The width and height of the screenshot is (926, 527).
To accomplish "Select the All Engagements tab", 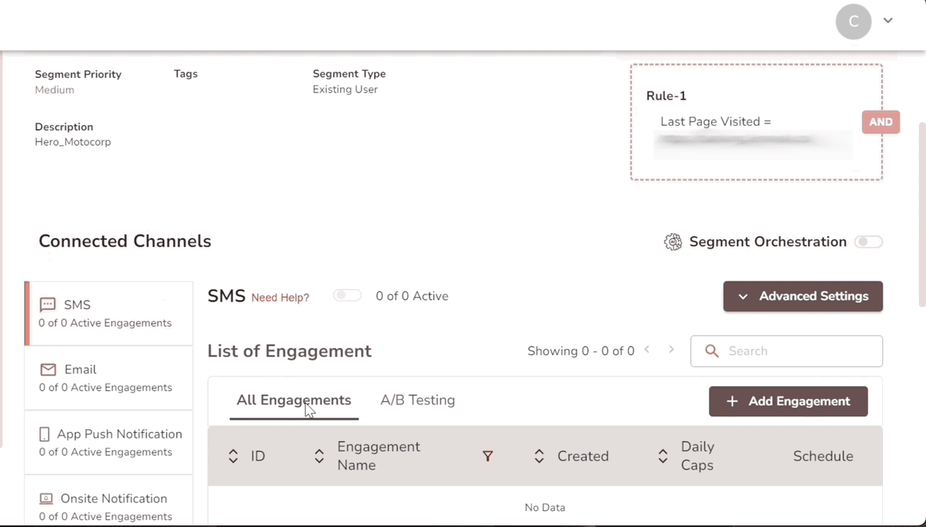I will tap(293, 400).
